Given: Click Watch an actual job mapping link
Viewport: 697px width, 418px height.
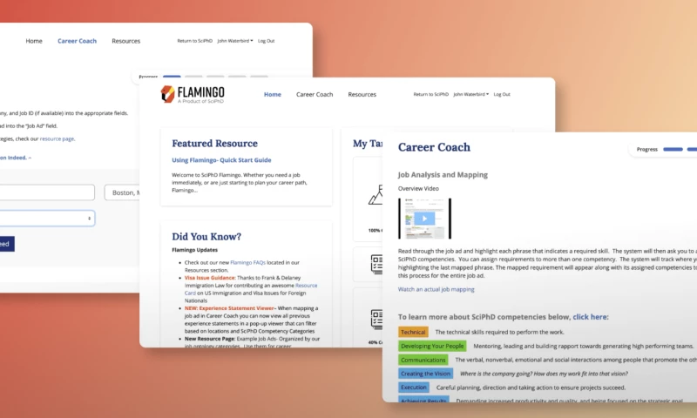Looking at the screenshot, I should point(436,289).
